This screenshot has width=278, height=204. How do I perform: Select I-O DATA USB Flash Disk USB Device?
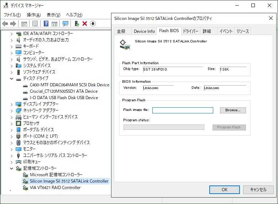pyautogui.click(x=64, y=98)
